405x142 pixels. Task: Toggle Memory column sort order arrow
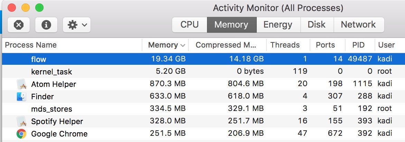183,45
